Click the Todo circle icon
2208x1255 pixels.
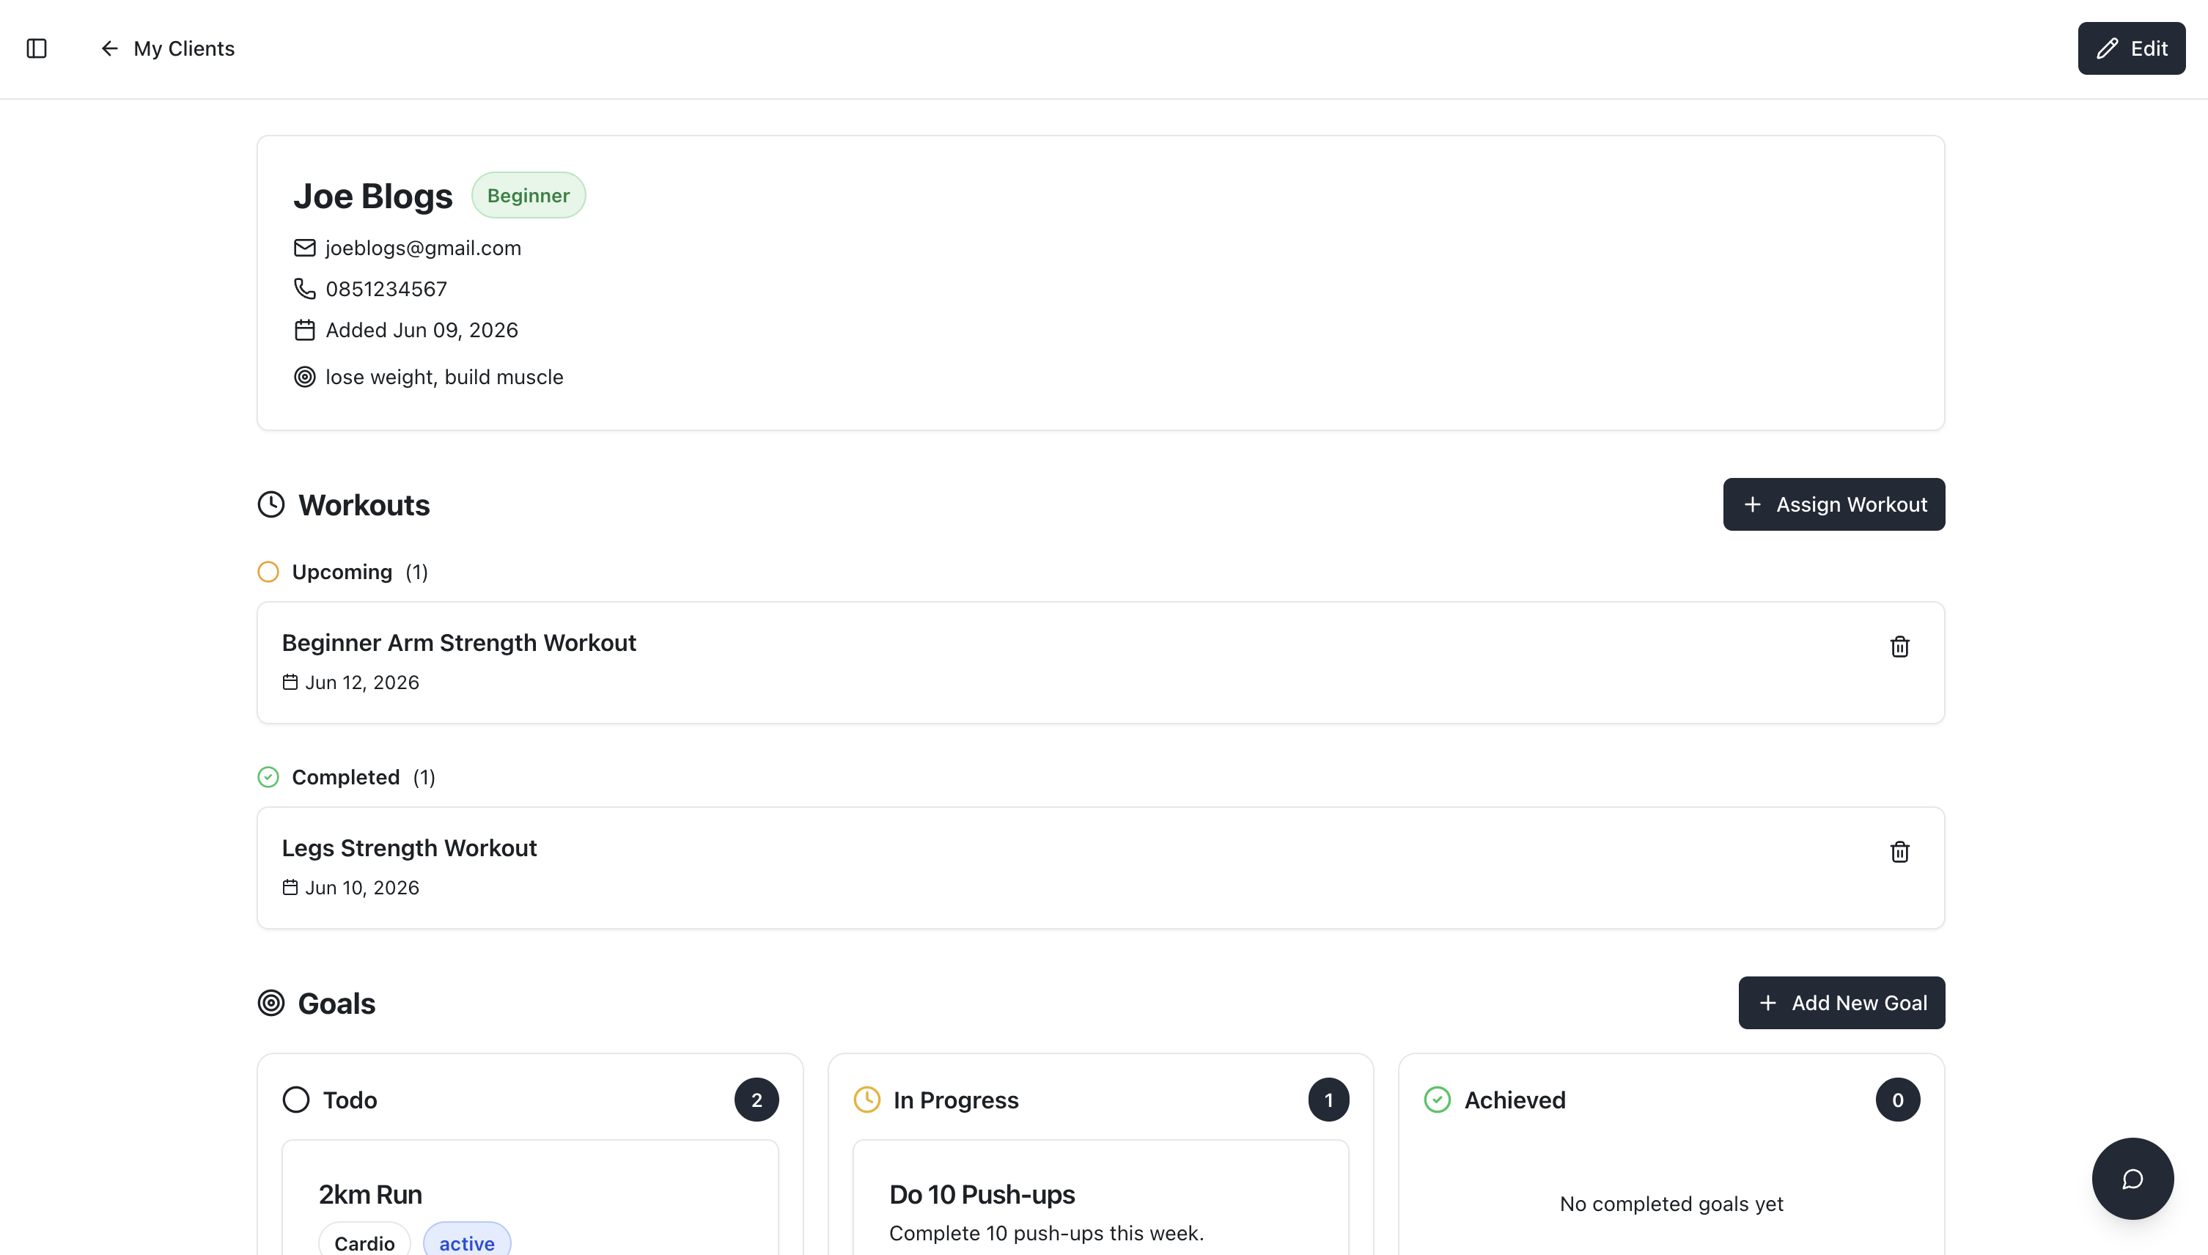(x=295, y=1099)
